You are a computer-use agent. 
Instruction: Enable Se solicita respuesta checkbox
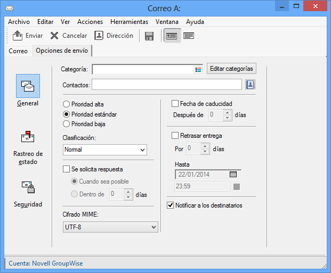(66, 169)
